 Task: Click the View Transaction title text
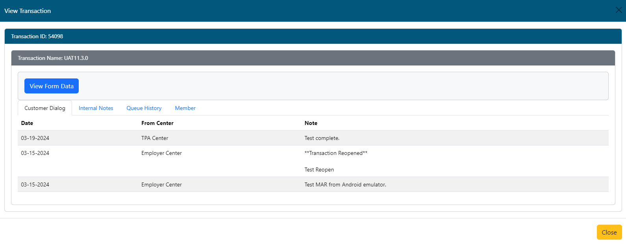pos(28,11)
